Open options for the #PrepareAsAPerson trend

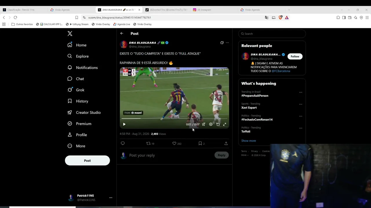[301, 92]
